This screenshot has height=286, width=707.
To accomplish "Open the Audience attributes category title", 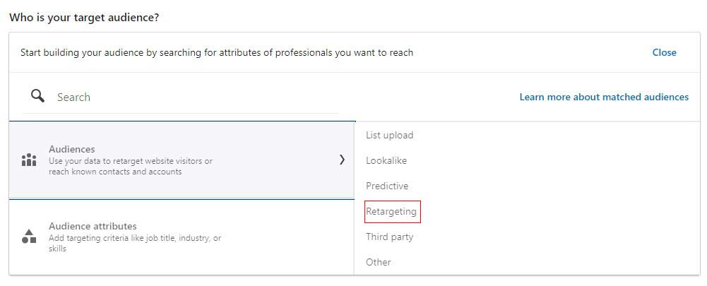I will click(x=93, y=226).
